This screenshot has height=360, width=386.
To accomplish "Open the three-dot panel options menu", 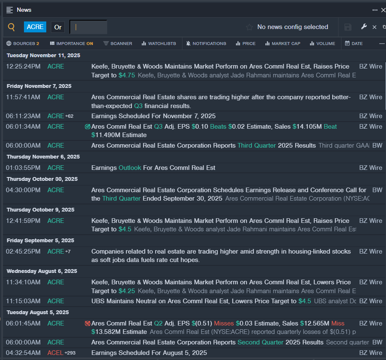I will tap(375, 10).
